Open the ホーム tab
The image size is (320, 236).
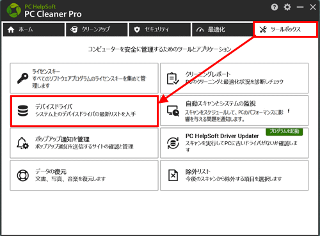(34, 29)
